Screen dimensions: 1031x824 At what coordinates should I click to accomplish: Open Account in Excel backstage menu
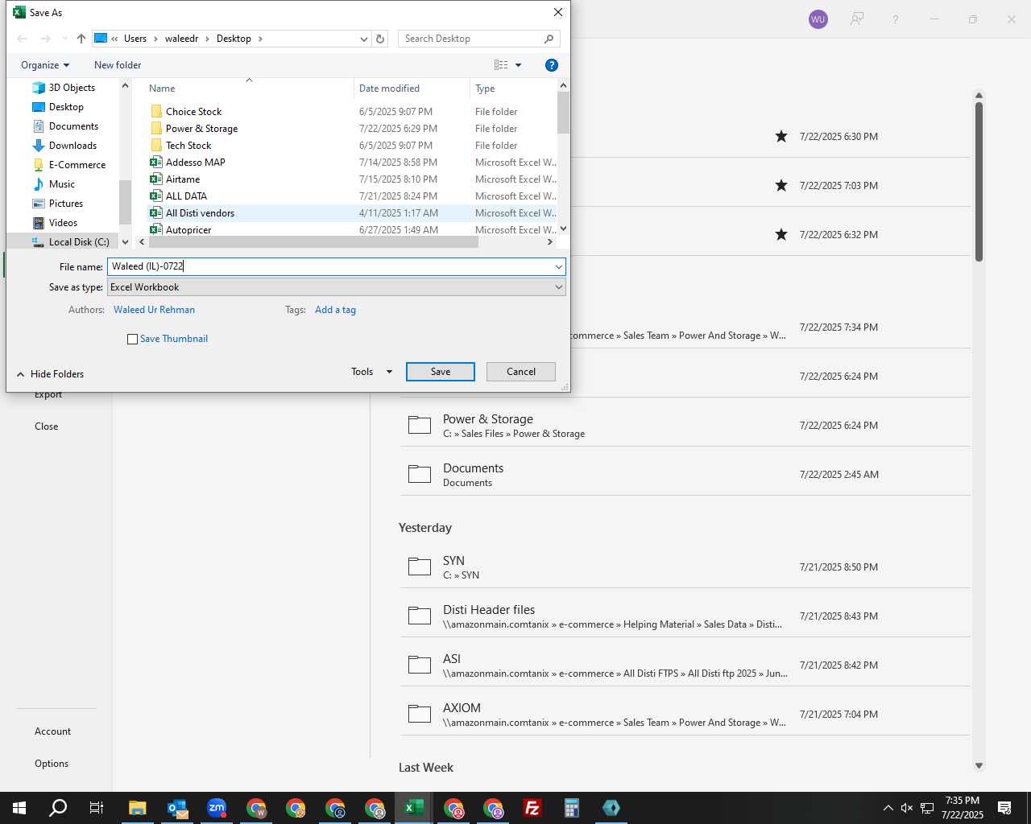52,731
